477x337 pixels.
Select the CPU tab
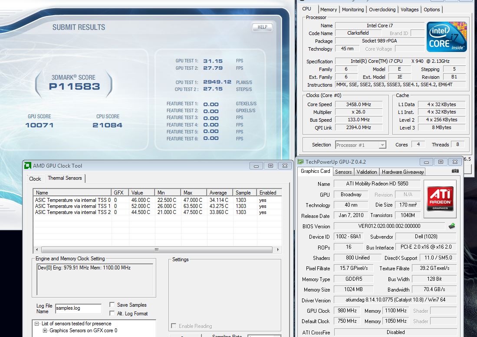[x=306, y=9]
